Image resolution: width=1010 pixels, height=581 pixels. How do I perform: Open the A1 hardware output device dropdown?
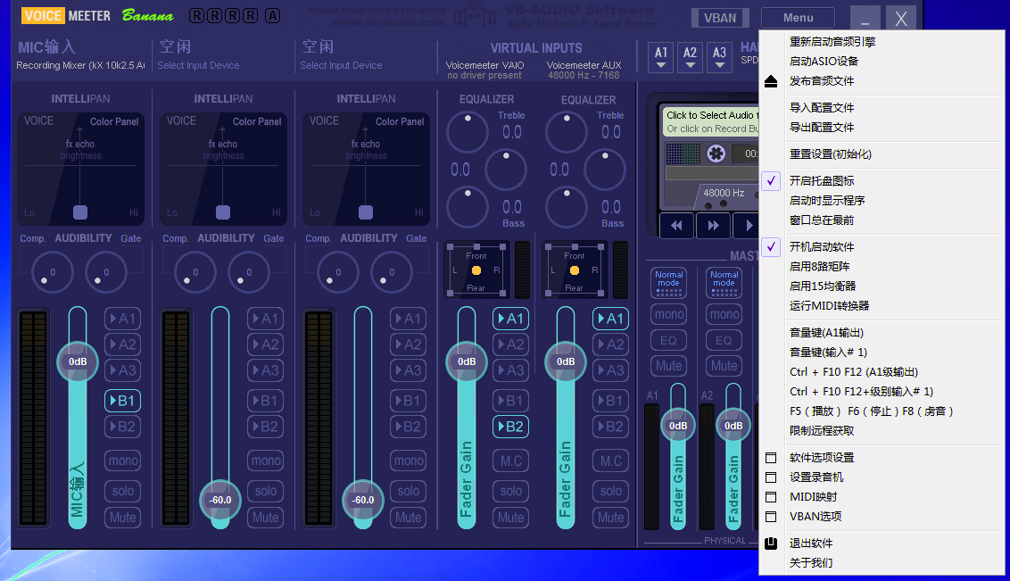[661, 57]
